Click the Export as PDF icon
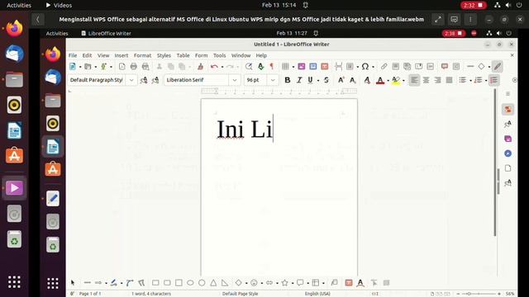Viewport: 529px width, 297px height. click(x=122, y=66)
